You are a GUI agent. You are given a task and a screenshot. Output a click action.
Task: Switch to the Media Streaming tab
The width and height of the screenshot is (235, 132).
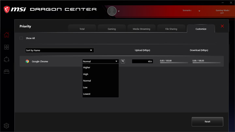(141, 29)
